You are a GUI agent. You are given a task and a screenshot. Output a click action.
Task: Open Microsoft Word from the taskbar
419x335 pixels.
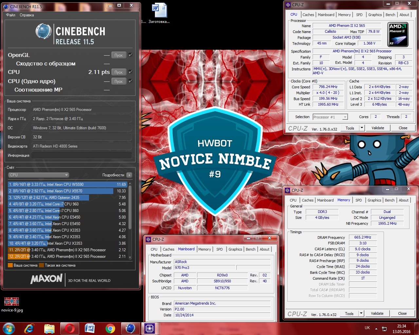click(90, 328)
